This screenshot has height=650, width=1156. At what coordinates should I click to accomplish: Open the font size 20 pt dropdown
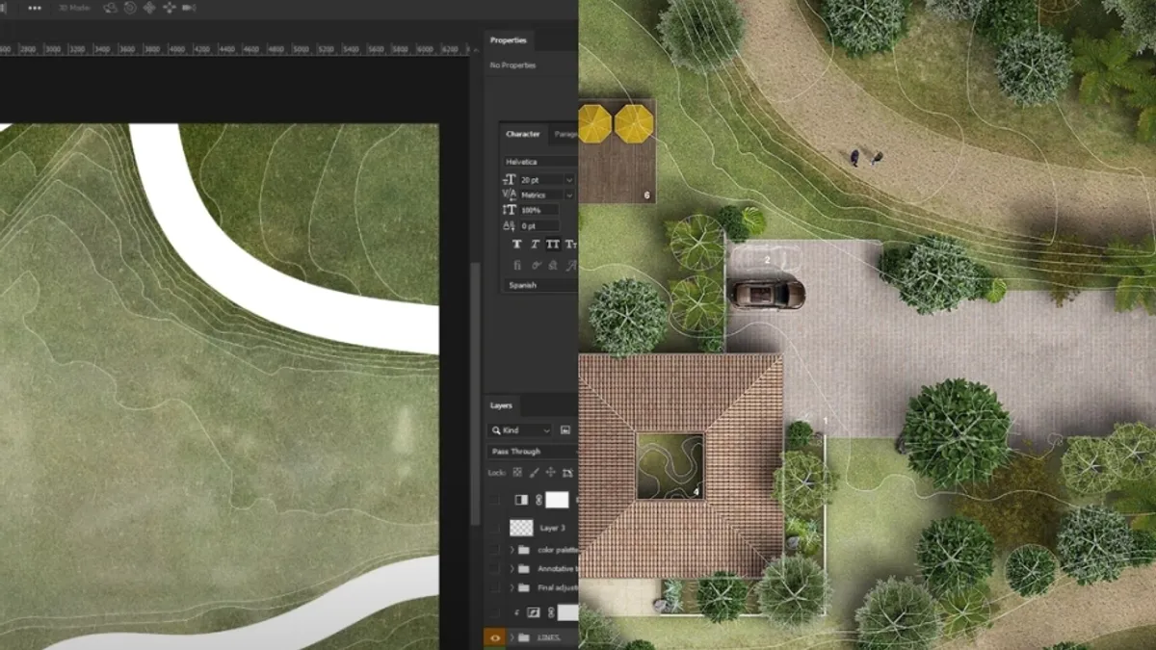pyautogui.click(x=568, y=180)
